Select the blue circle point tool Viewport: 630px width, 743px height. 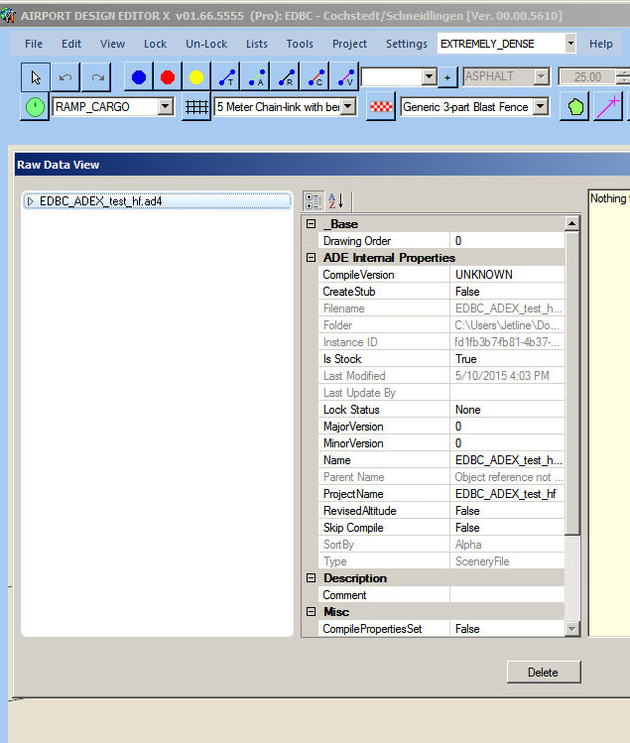point(139,77)
